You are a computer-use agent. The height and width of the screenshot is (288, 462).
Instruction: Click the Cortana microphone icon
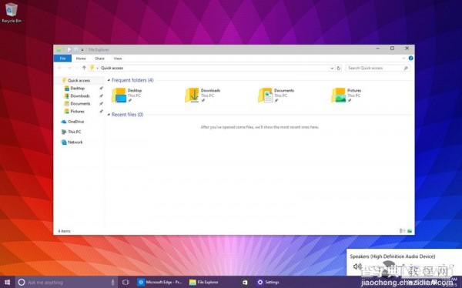click(113, 283)
